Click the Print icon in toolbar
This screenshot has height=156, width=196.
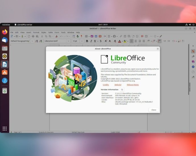point(33,36)
